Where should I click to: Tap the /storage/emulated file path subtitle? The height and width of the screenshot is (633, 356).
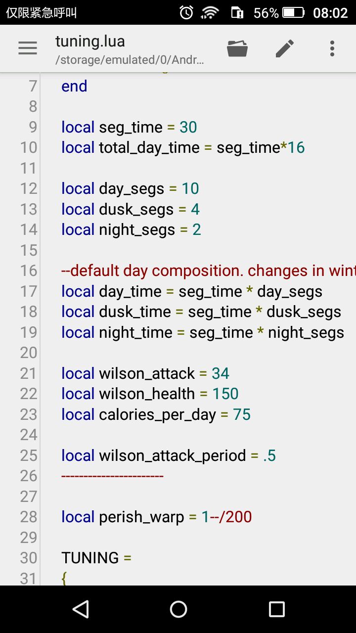(x=130, y=60)
